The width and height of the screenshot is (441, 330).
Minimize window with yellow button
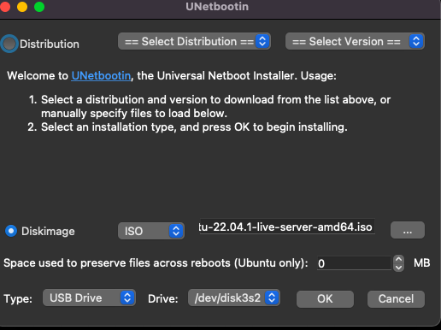tap(22, 7)
